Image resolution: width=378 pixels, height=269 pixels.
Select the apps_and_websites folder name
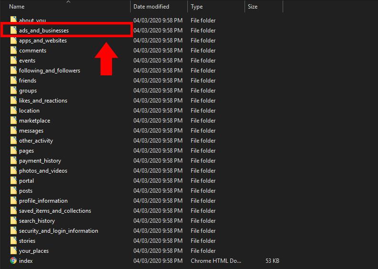pyautogui.click(x=43, y=41)
